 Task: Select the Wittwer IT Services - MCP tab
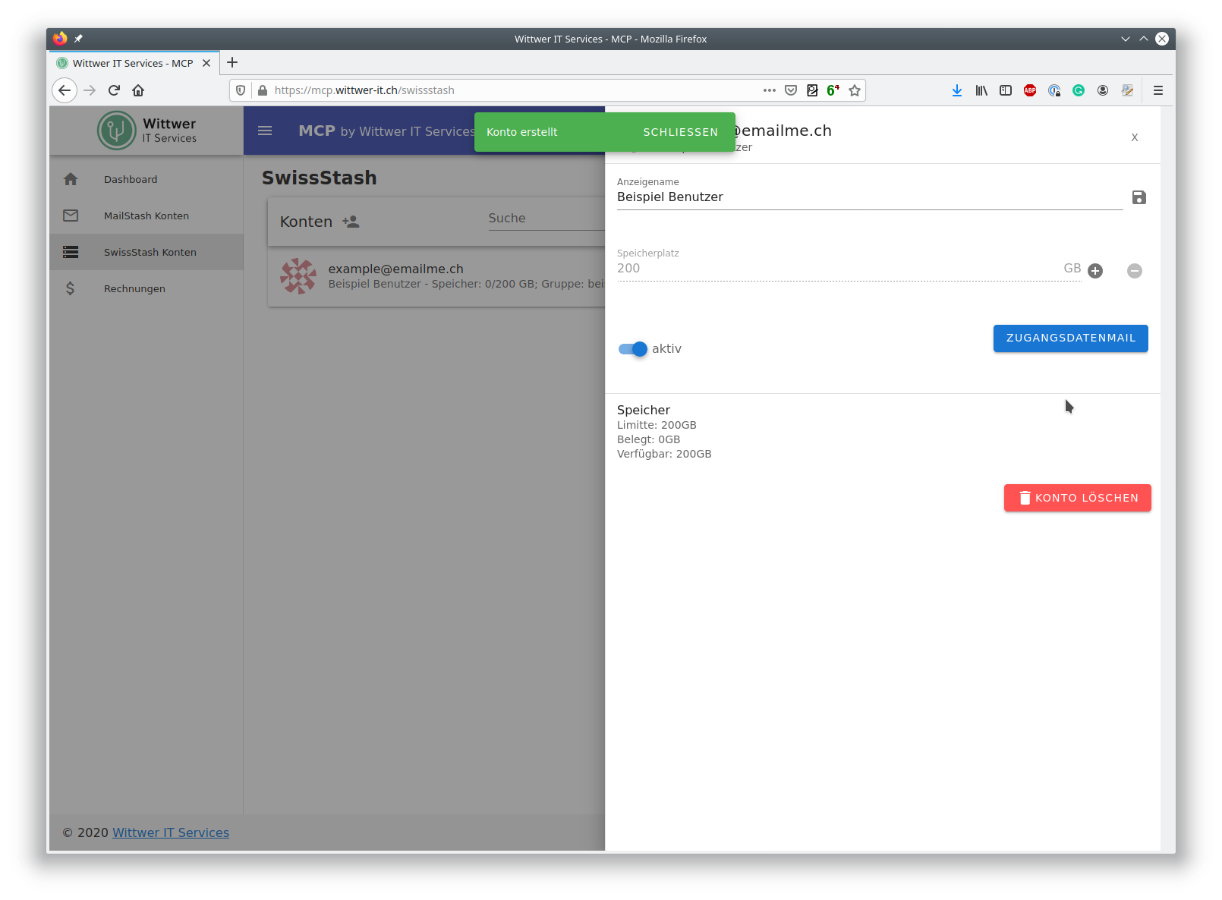pyautogui.click(x=134, y=63)
